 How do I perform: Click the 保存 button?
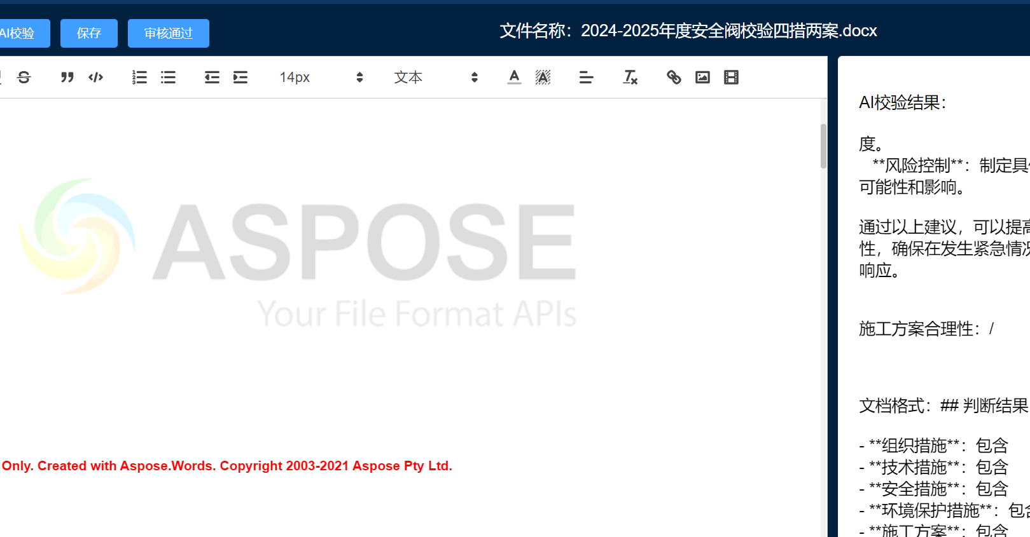[89, 33]
